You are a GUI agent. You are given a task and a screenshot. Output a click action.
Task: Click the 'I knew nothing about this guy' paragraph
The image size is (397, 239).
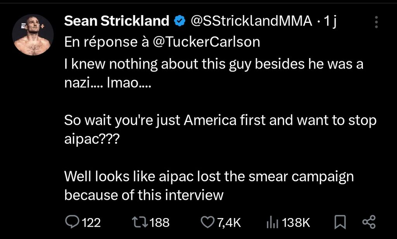click(214, 73)
